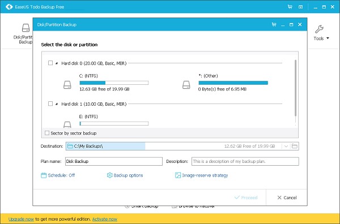Image resolution: width=340 pixels, height=224 pixels.
Task: Click '12.63 GB free of 19.99 GB' text
Action: click(x=104, y=89)
